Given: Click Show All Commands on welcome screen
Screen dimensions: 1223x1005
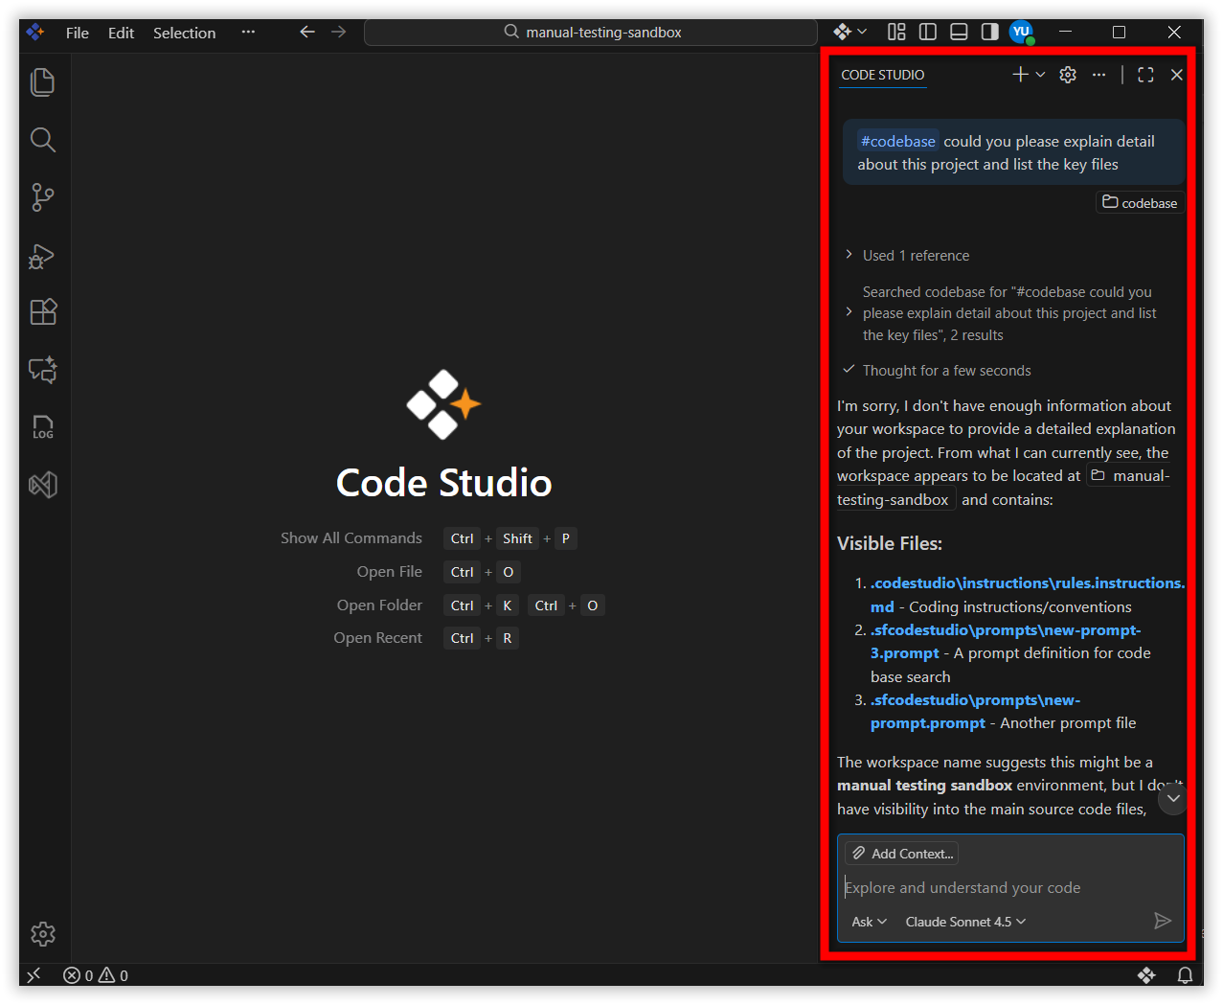Looking at the screenshot, I should tap(351, 538).
